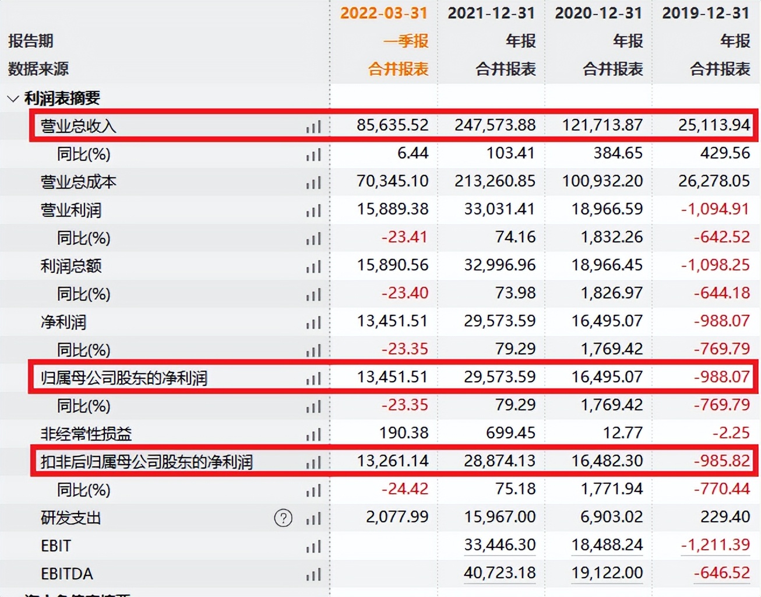
Task: Select the 营业利润 row label
Action: tap(71, 210)
